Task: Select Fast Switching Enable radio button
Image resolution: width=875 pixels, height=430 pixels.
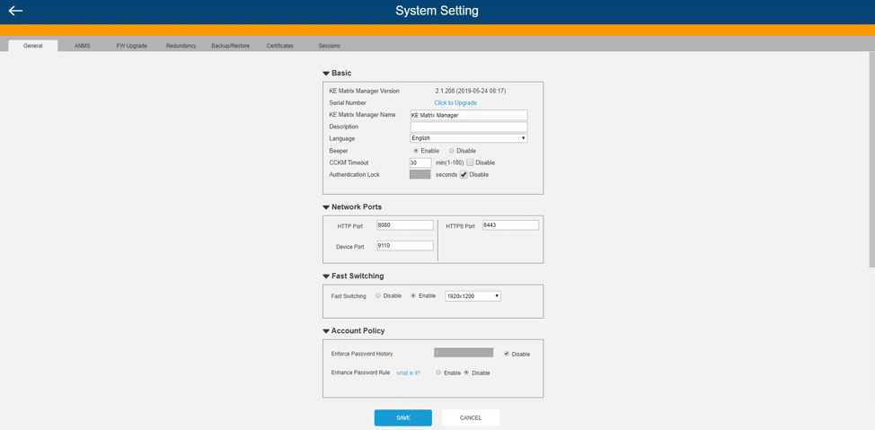Action: [413, 295]
